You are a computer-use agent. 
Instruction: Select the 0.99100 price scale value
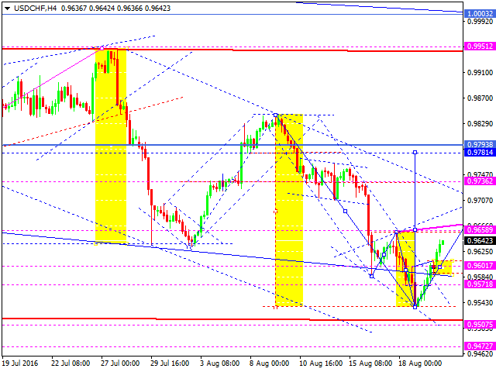click(480, 72)
